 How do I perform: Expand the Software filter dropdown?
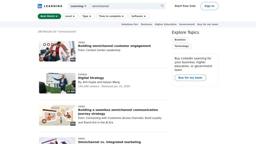139,16
